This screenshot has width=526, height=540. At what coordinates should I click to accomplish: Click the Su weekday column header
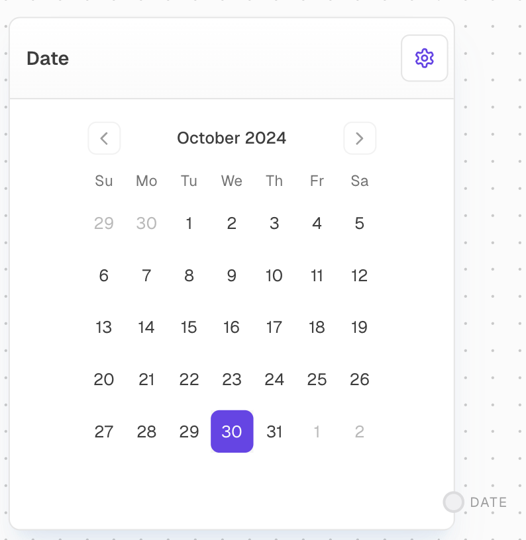click(104, 181)
